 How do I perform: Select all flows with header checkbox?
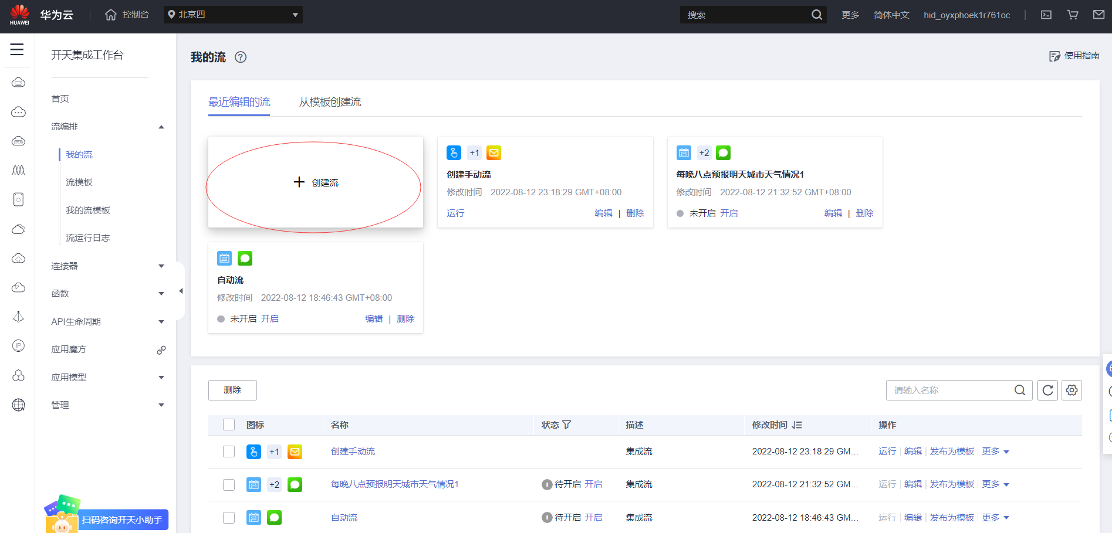229,425
